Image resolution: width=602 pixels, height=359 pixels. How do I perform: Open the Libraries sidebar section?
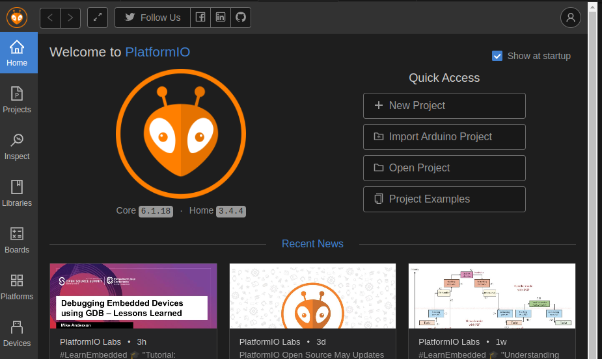pyautogui.click(x=17, y=193)
